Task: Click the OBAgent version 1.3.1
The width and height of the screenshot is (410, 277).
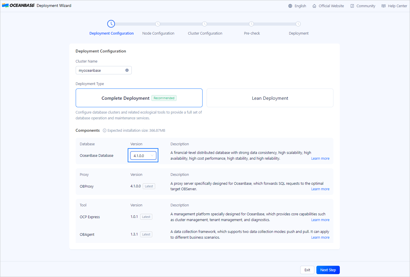Action: (x=134, y=234)
